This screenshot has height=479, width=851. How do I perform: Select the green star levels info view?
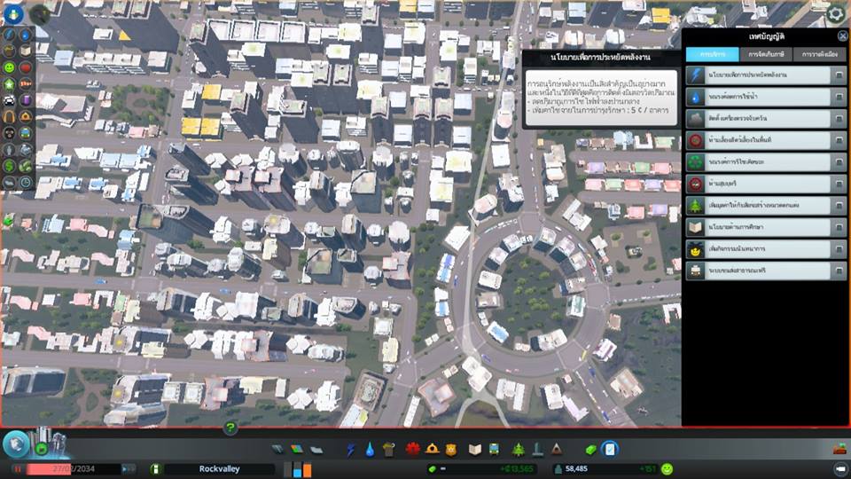click(x=9, y=83)
